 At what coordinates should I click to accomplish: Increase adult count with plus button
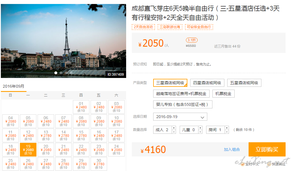(174, 128)
